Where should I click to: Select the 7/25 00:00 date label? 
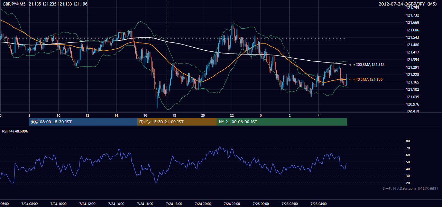[x=261, y=204]
